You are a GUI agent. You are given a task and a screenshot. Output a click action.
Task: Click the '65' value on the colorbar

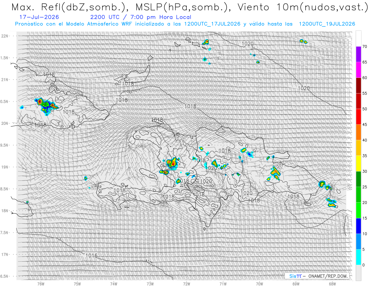pos(365,62)
